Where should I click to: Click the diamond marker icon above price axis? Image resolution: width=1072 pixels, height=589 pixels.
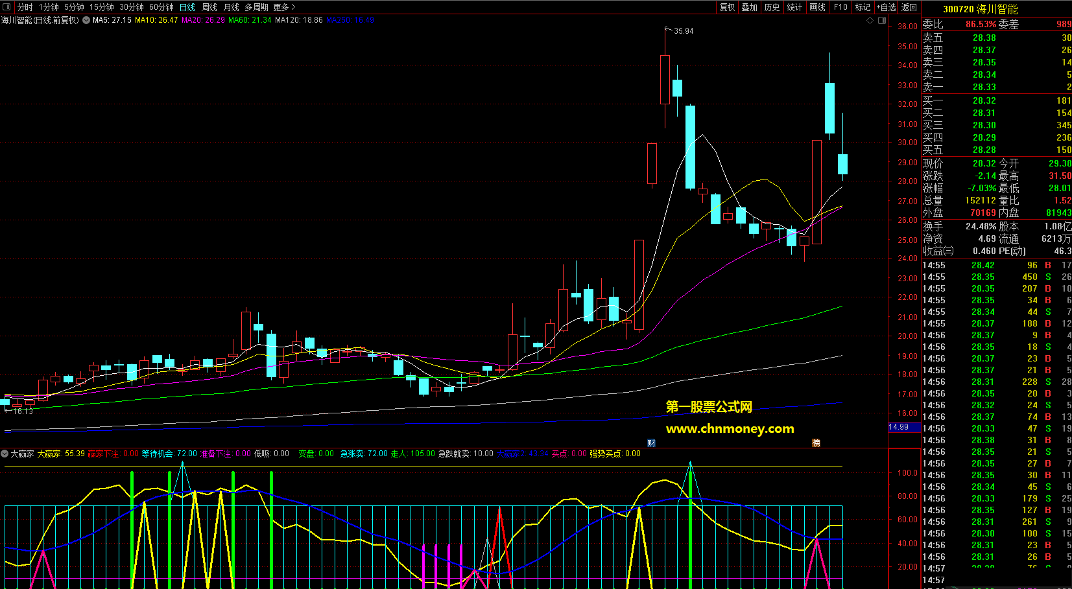(x=870, y=21)
